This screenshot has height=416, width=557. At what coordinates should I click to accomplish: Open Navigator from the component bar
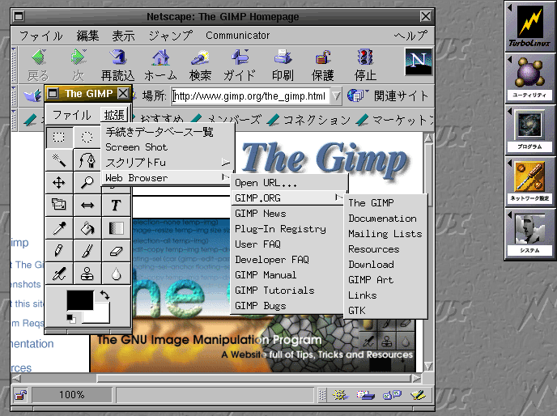coord(340,395)
